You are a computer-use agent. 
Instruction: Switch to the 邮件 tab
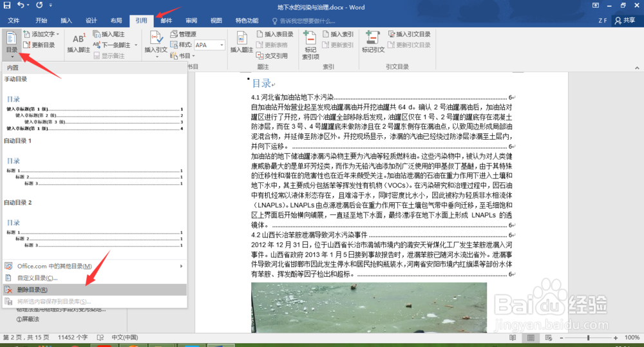click(x=166, y=20)
